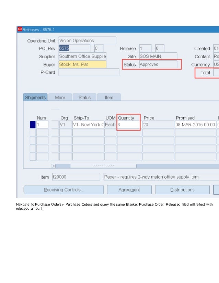This screenshot has width=219, height=283.
Task: Click the Supplier field Southern Office Supplies
Action: [x=82, y=56]
